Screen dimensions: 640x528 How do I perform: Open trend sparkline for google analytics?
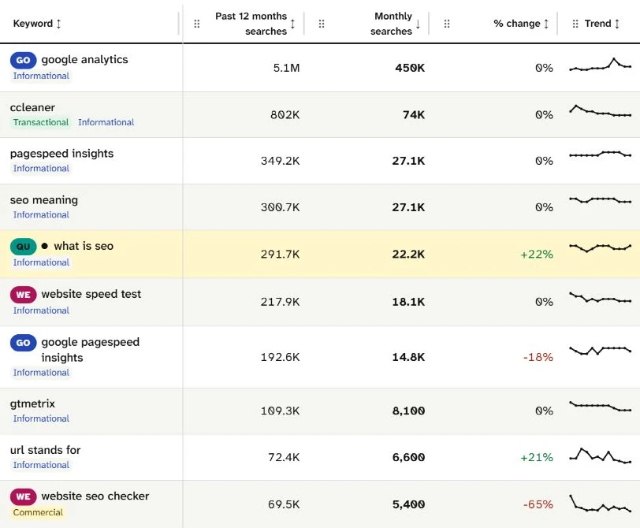click(601, 65)
